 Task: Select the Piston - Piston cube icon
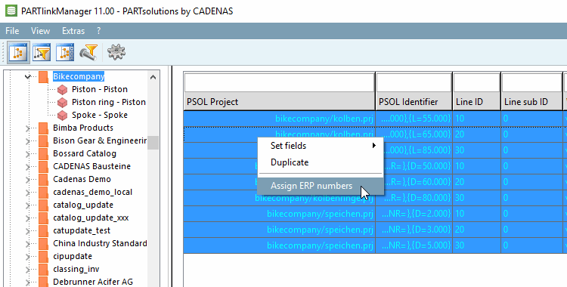coord(62,89)
